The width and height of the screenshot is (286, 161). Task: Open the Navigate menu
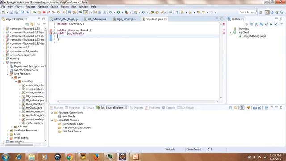pos(43,7)
